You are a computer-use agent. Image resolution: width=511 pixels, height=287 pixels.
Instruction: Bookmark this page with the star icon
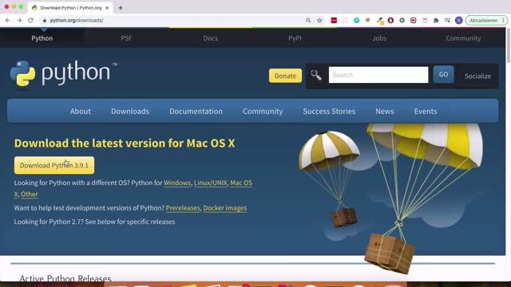pyautogui.click(x=319, y=20)
